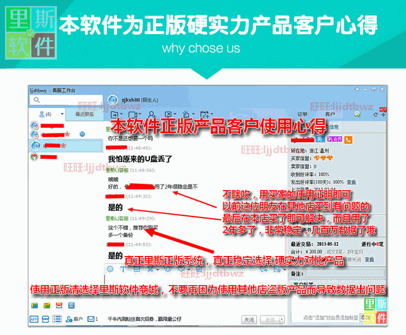This screenshot has width=406, height=335.
Task: Click the list view icon in bottom bar
Action: pyautogui.click(x=57, y=319)
